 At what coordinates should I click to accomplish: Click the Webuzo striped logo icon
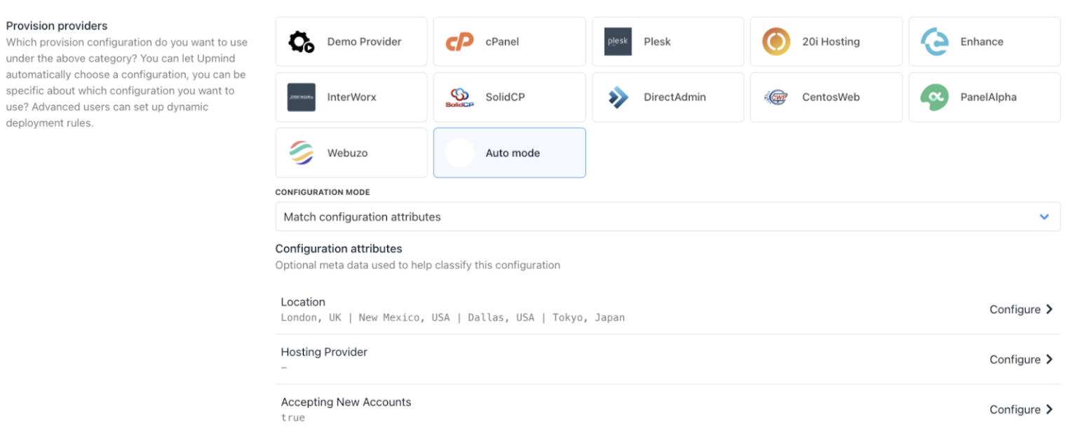(x=302, y=153)
